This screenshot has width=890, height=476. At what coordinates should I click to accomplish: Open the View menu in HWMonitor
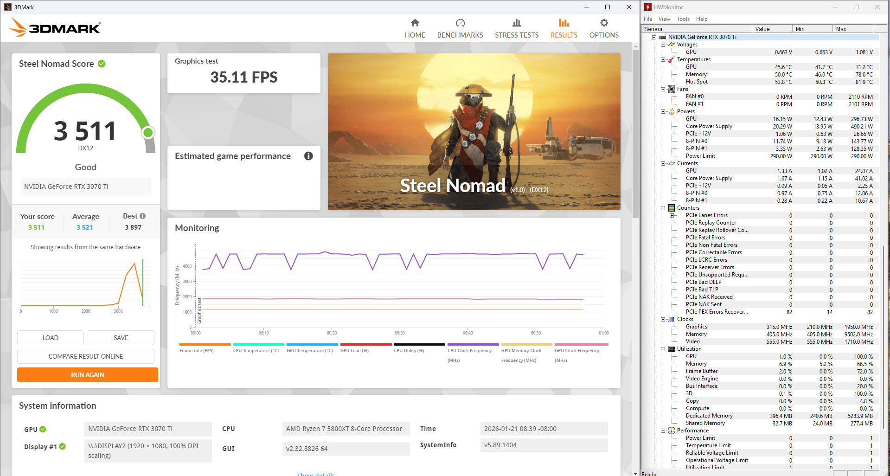click(x=664, y=19)
